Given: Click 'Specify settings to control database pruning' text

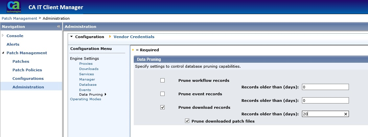Looking at the screenshot, I should tap(188, 66).
